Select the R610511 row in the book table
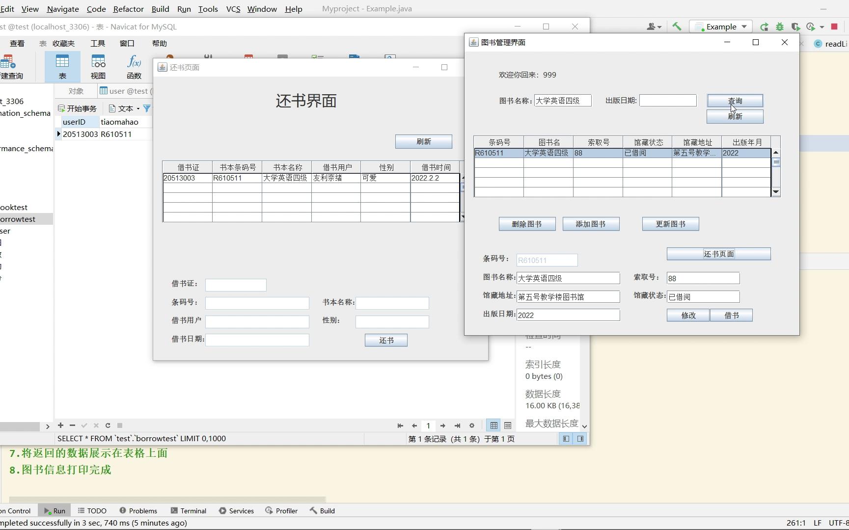 (622, 153)
